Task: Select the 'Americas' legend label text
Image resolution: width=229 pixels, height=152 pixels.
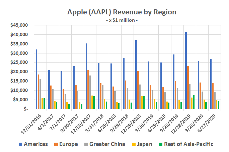Action: coord(35,144)
